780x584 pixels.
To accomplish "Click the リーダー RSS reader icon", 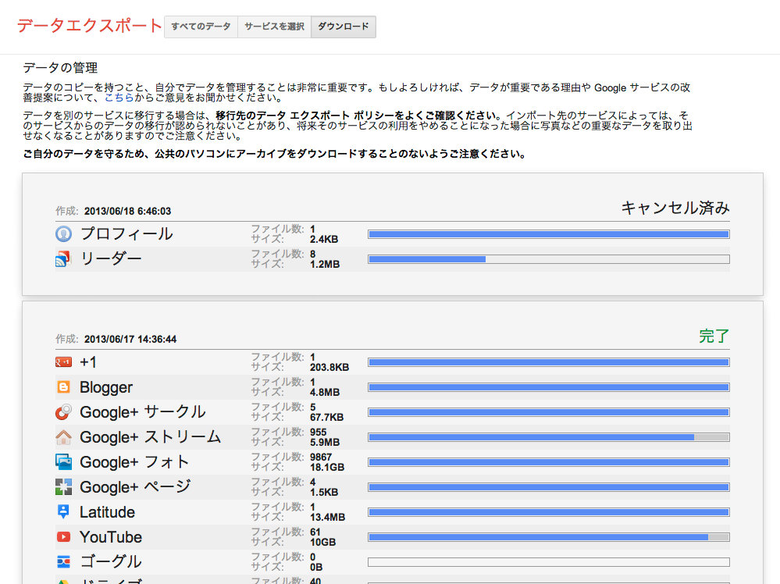I will tap(63, 258).
